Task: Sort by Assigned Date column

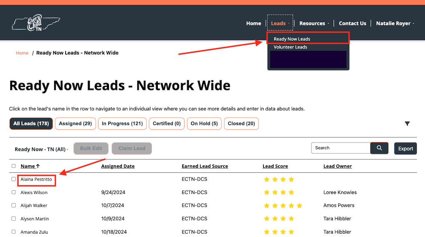Action: pos(118,166)
